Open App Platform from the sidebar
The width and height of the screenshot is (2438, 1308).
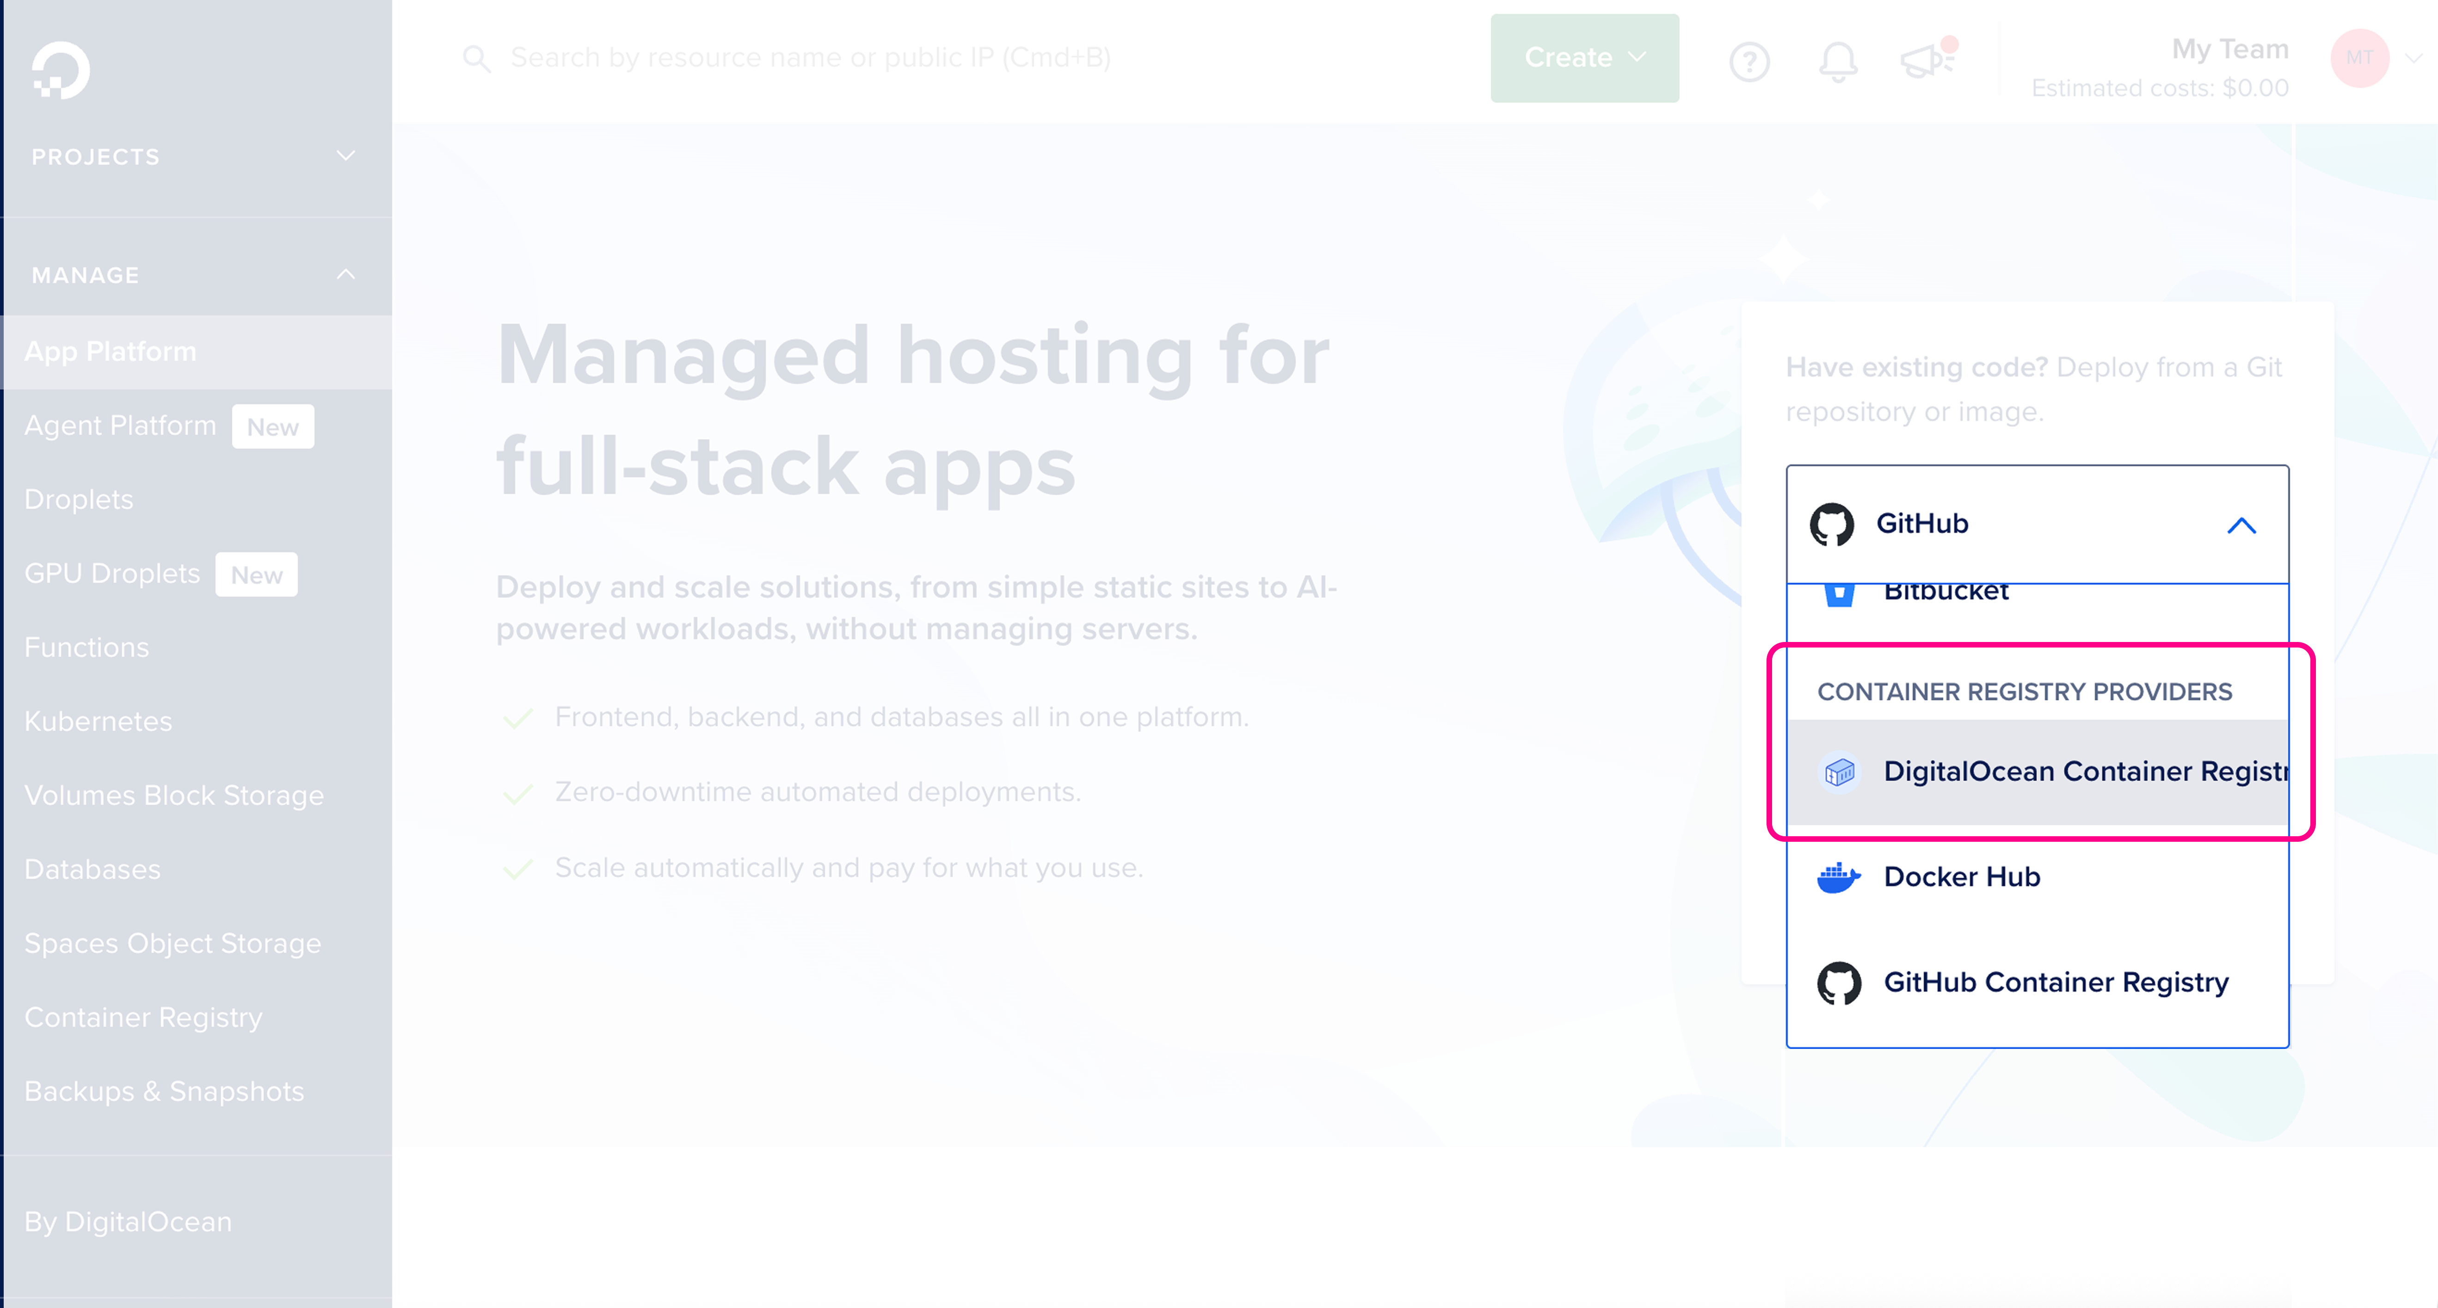[x=110, y=351]
